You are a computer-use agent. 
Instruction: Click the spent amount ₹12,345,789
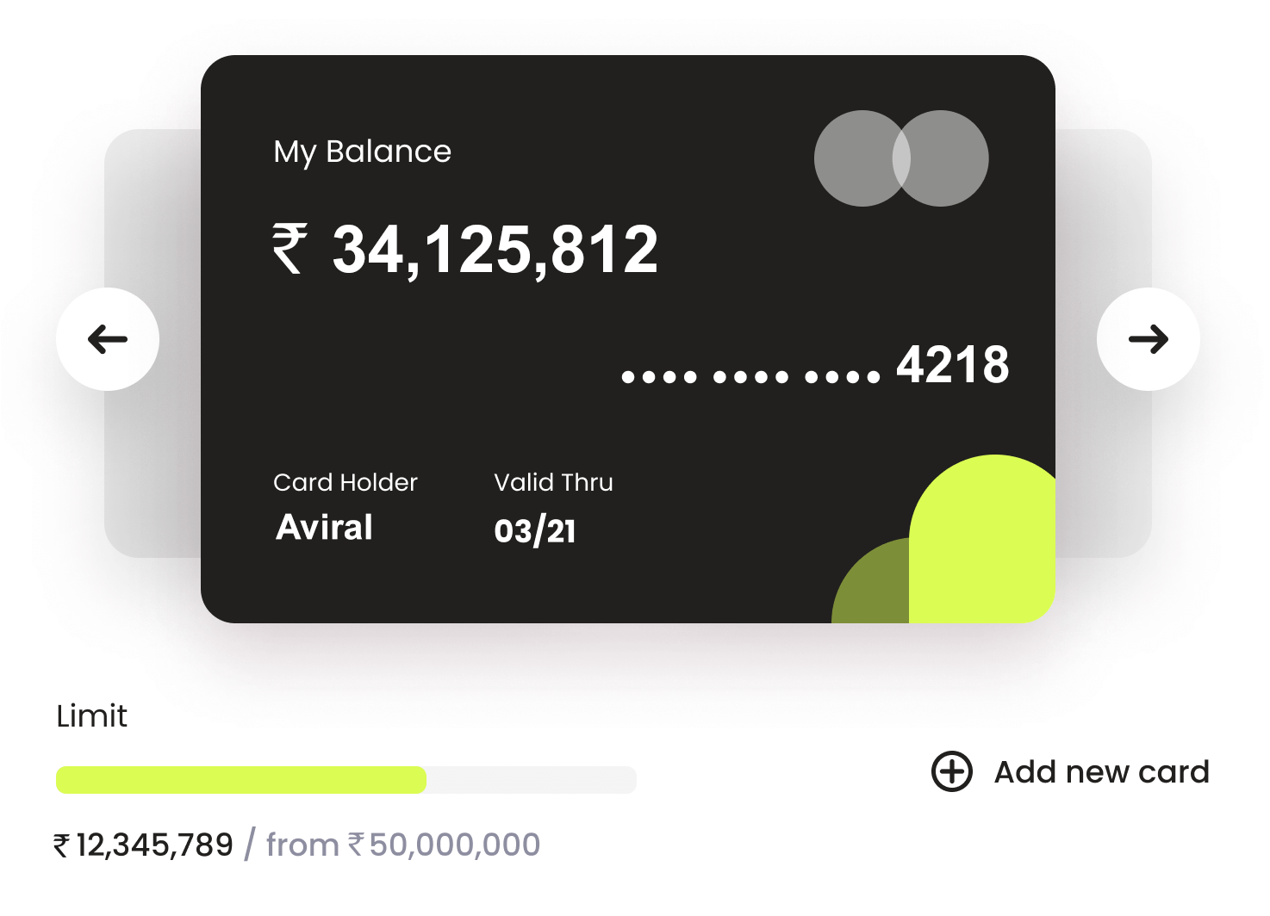coord(143,845)
